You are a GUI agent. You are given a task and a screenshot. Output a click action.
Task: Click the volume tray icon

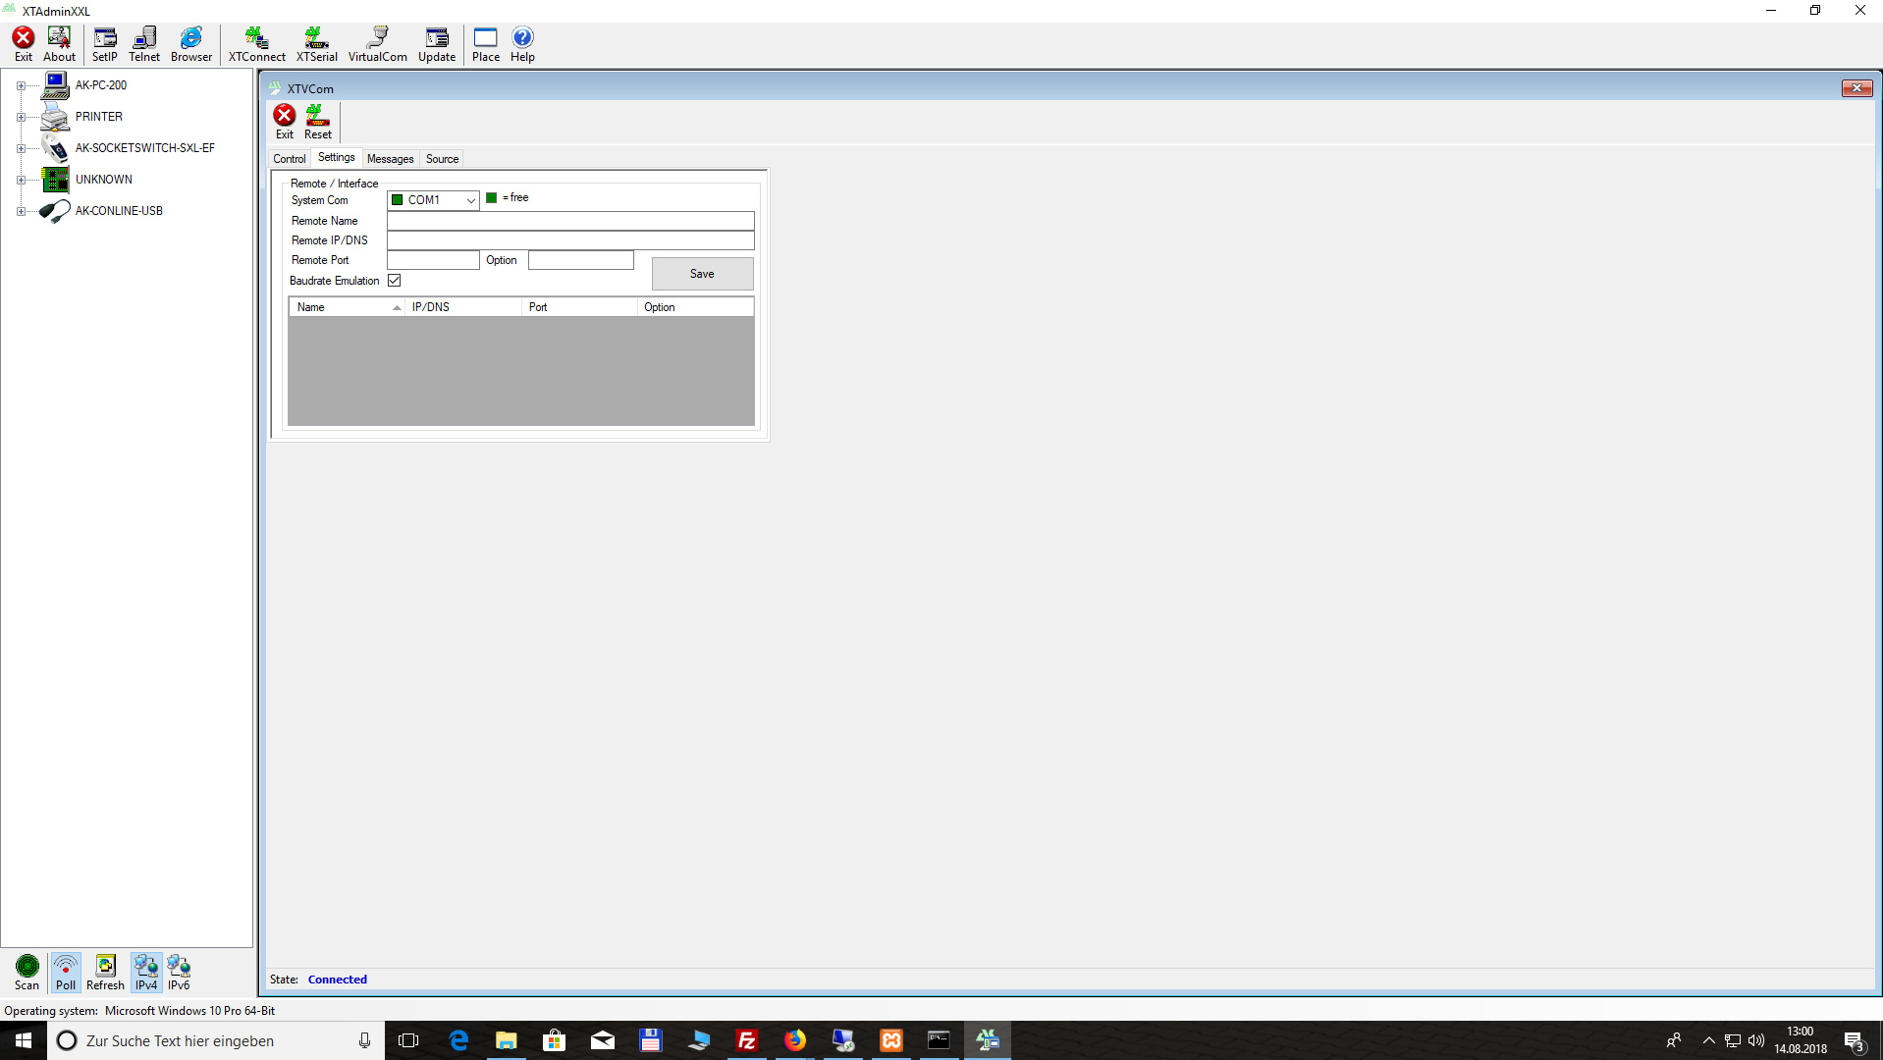(1756, 1040)
